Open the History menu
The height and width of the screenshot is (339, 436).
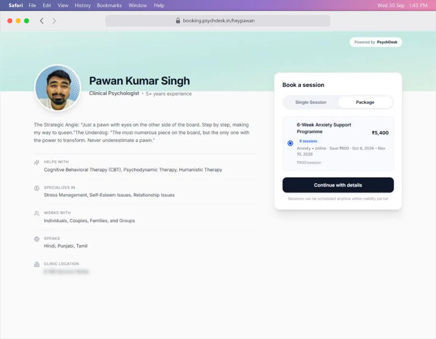pos(83,5)
